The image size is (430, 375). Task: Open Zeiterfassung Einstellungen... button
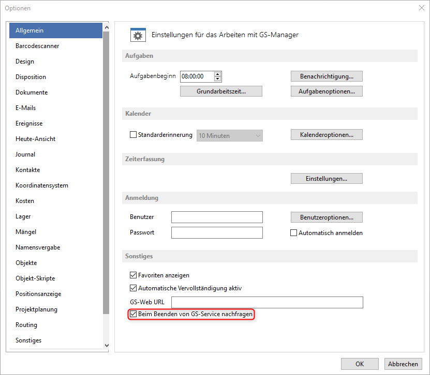327,179
